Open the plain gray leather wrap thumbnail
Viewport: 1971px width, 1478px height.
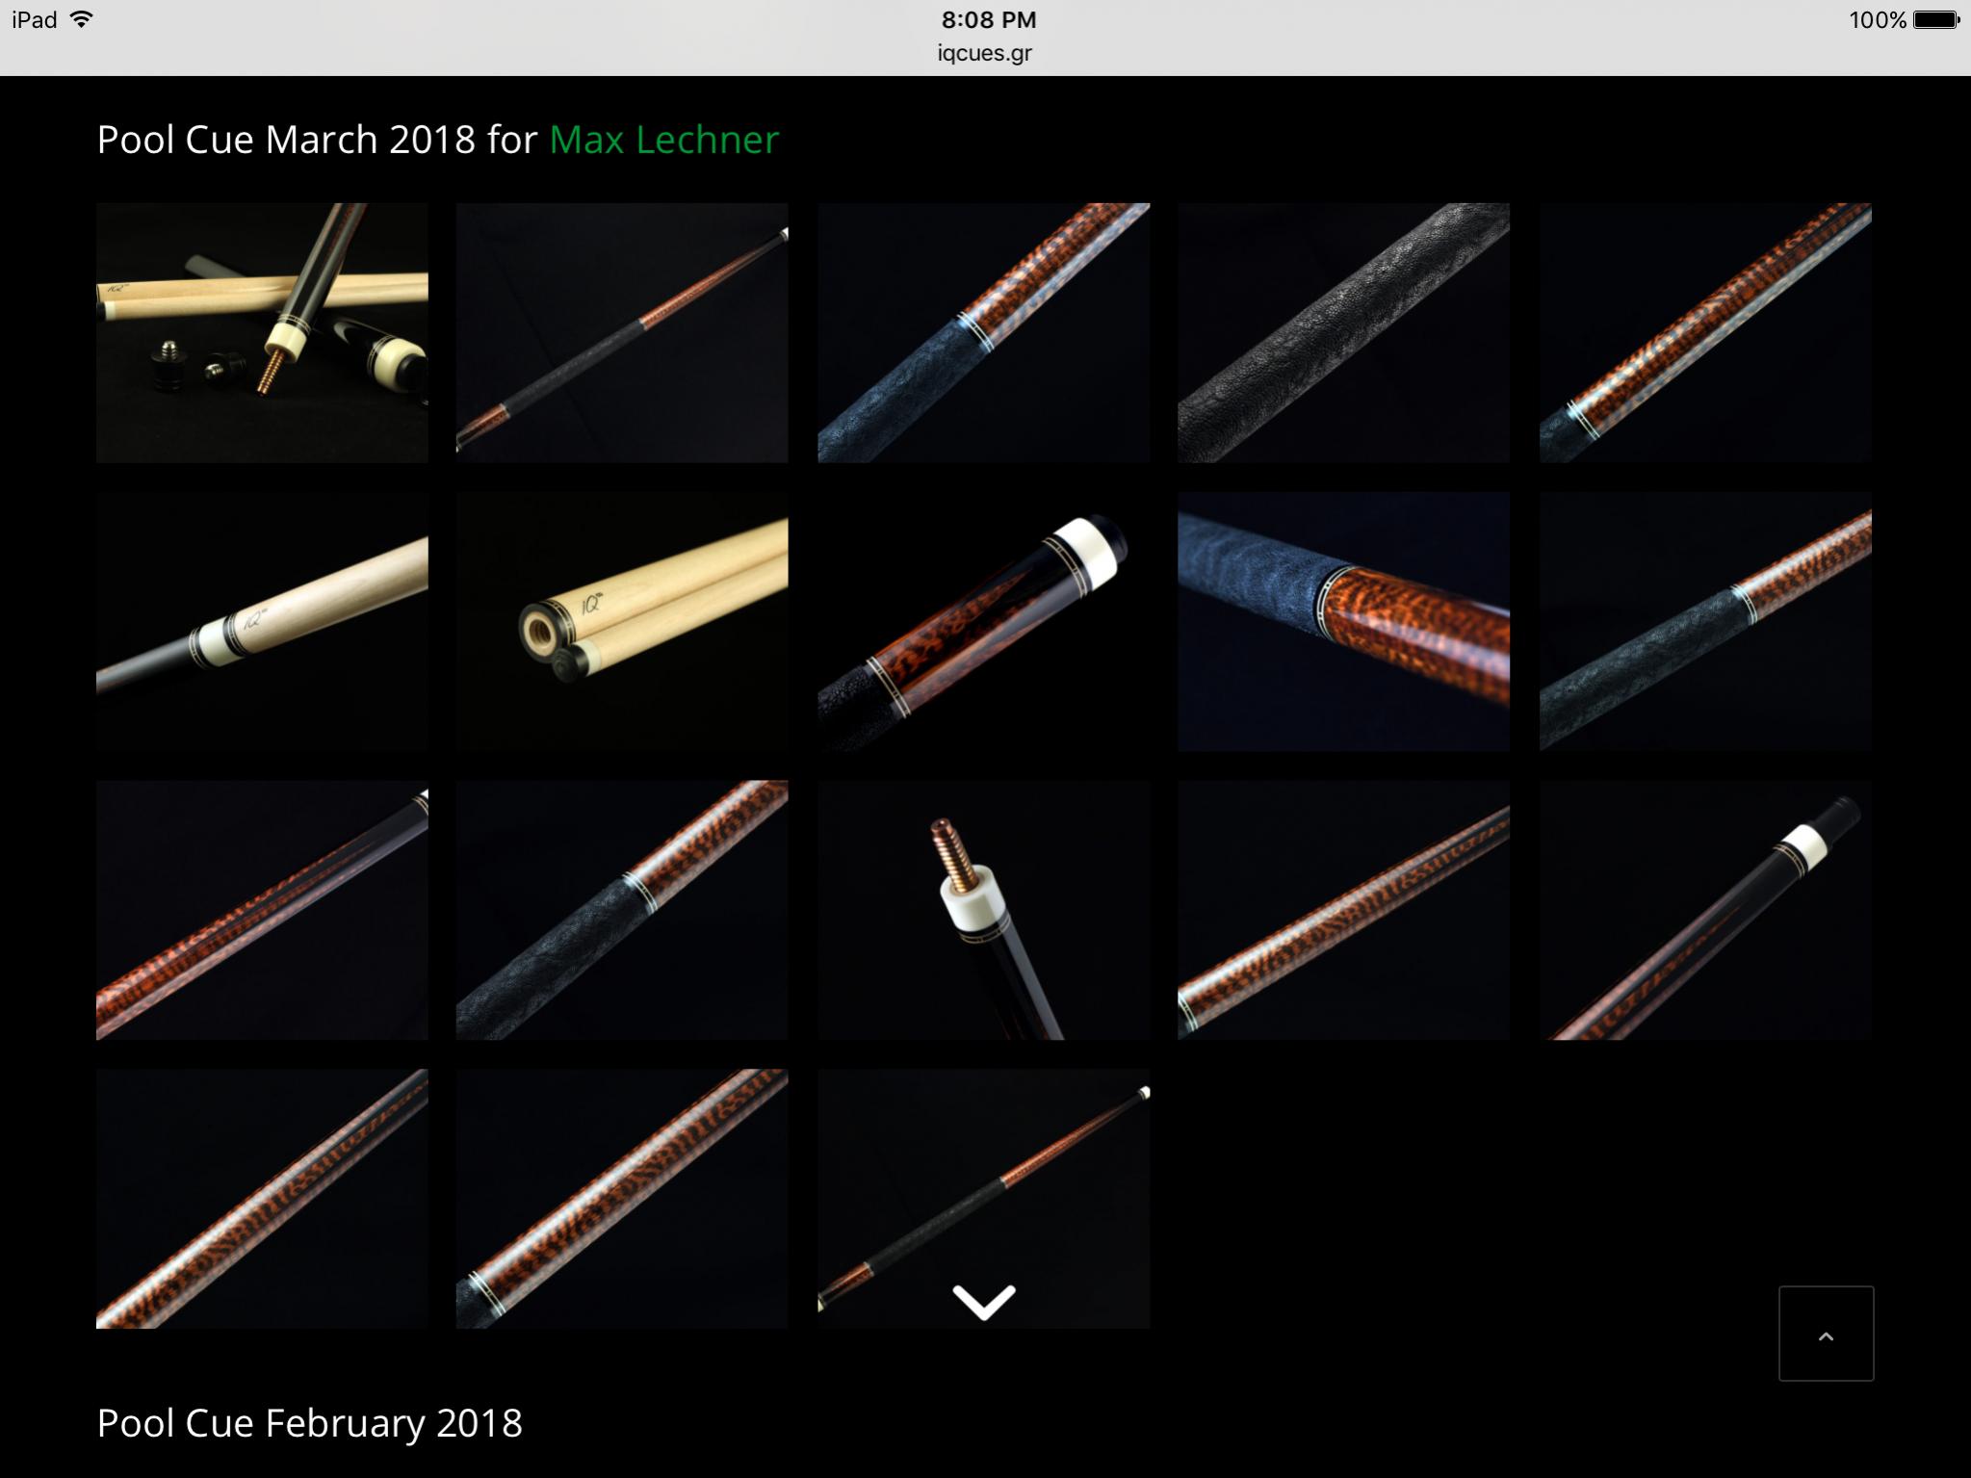[1343, 332]
